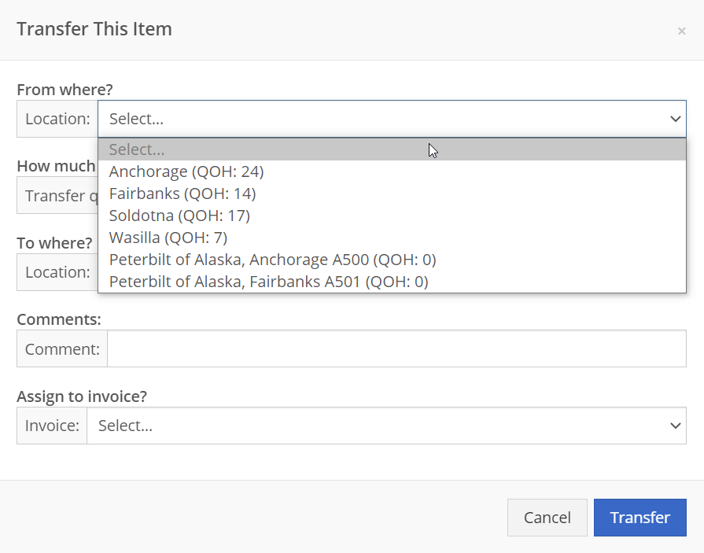Focus the Comment text field

(397, 348)
